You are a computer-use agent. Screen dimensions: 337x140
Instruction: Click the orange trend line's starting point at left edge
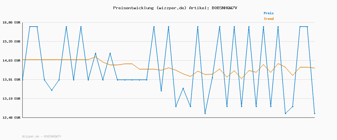point(23,60)
